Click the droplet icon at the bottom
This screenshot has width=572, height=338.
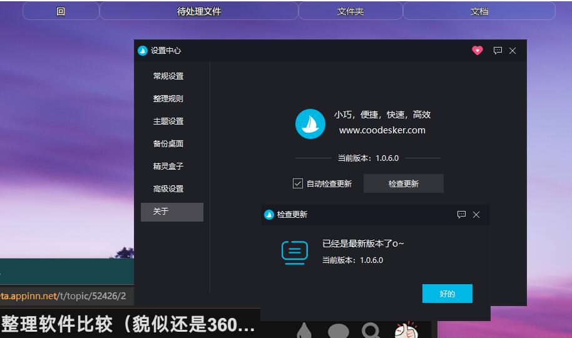click(304, 330)
